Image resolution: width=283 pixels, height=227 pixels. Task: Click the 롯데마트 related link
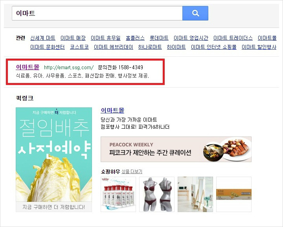click(x=159, y=38)
